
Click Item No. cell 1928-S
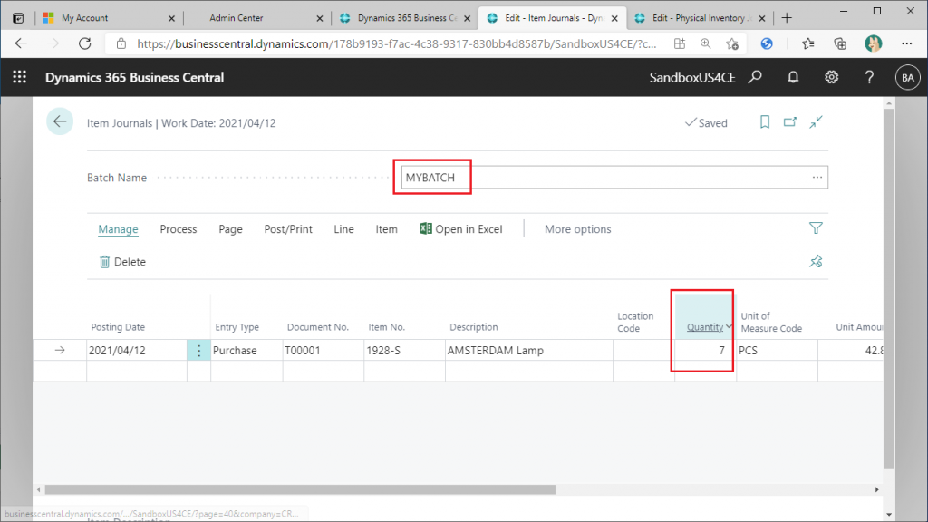point(404,351)
